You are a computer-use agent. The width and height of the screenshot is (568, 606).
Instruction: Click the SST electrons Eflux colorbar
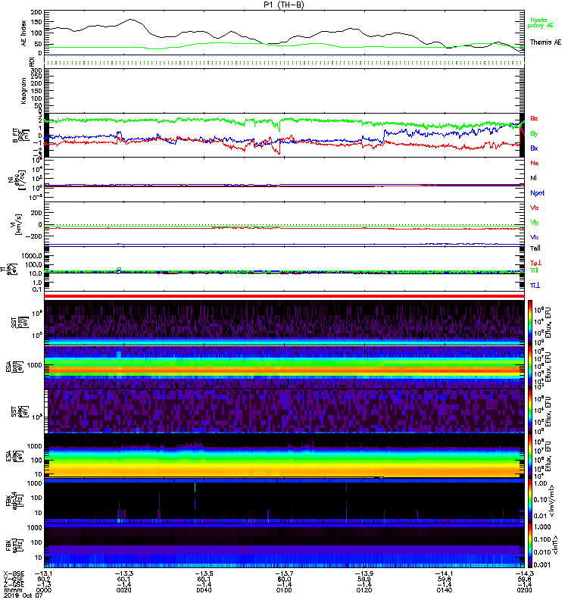[x=529, y=411]
